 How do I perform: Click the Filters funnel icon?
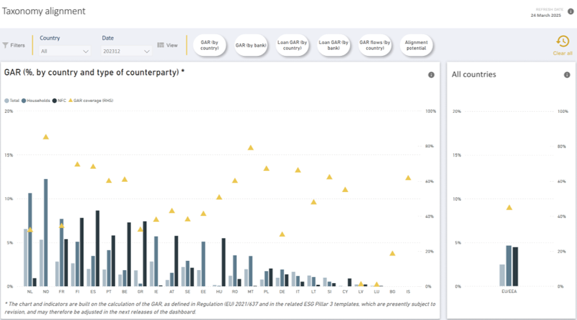[6, 45]
